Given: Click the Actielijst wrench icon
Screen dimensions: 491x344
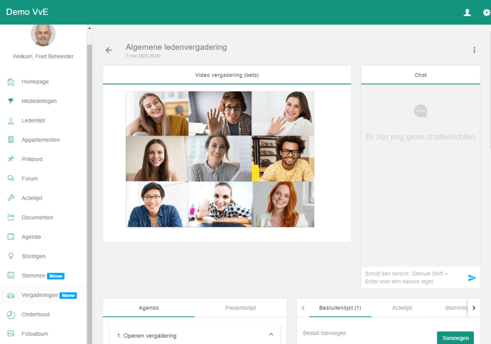Looking at the screenshot, I should (11, 198).
